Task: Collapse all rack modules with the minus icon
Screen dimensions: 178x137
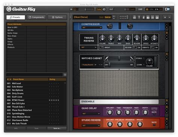Action: [x=169, y=17]
